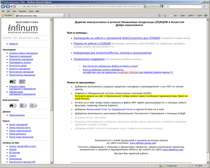Click Удалить накладную link
Viewport: 210px width, 168px height.
tap(20, 69)
